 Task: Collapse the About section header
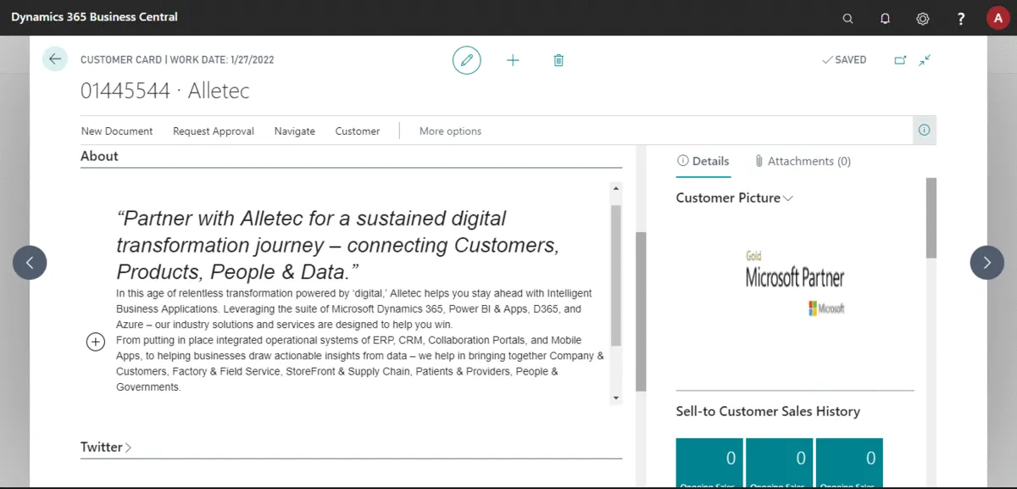point(99,156)
